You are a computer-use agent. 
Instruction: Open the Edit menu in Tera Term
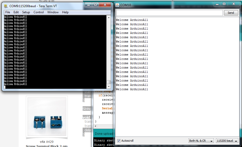point(16,12)
